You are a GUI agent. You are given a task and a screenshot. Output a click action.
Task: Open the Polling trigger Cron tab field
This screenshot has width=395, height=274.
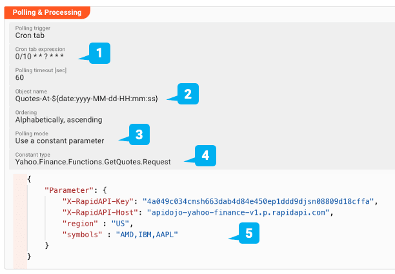202,32
